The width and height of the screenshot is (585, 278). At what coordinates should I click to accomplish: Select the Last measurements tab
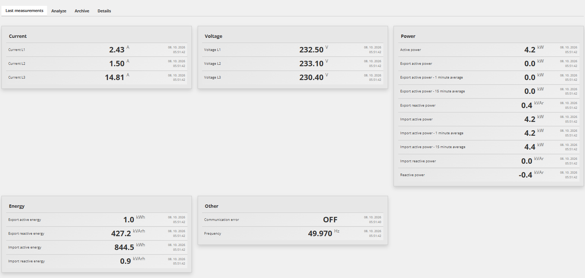click(24, 11)
